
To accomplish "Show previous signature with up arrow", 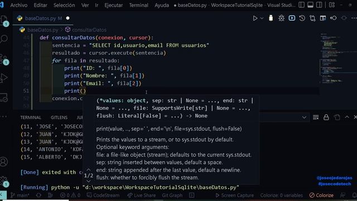I will tap(89, 170).
